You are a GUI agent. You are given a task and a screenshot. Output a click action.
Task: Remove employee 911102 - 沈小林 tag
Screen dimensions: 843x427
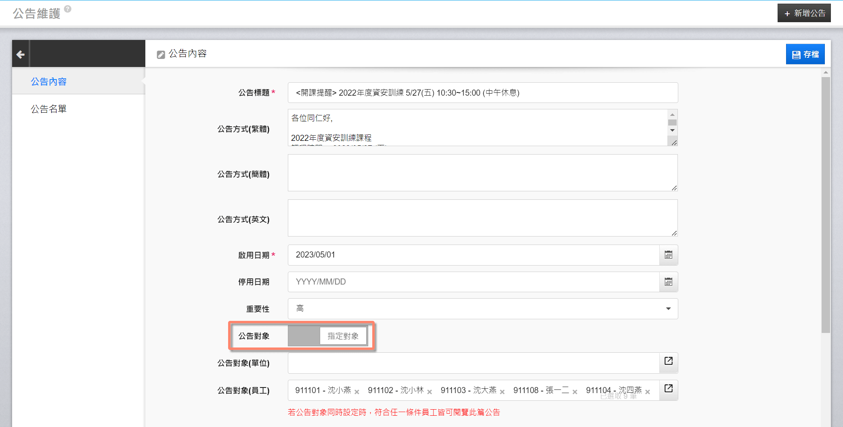point(430,392)
